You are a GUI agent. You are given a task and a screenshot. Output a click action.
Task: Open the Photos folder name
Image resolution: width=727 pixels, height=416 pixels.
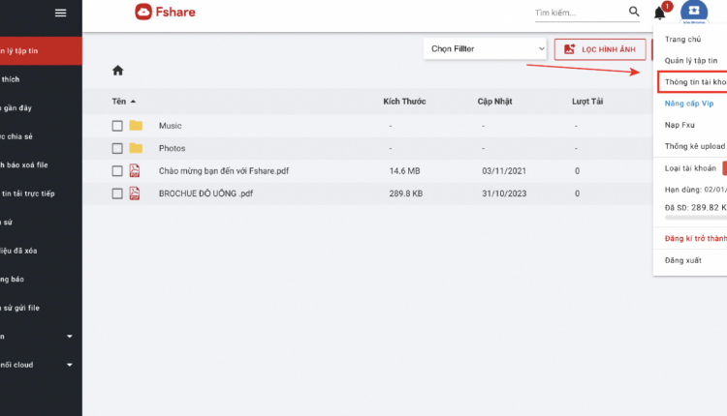pyautogui.click(x=172, y=149)
